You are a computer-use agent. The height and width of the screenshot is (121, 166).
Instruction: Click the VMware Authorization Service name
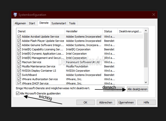point(40,79)
